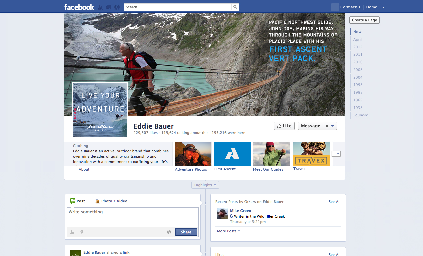Jump to 2008 on timeline
Viewport: 423px width, 256px height.
click(x=358, y=70)
